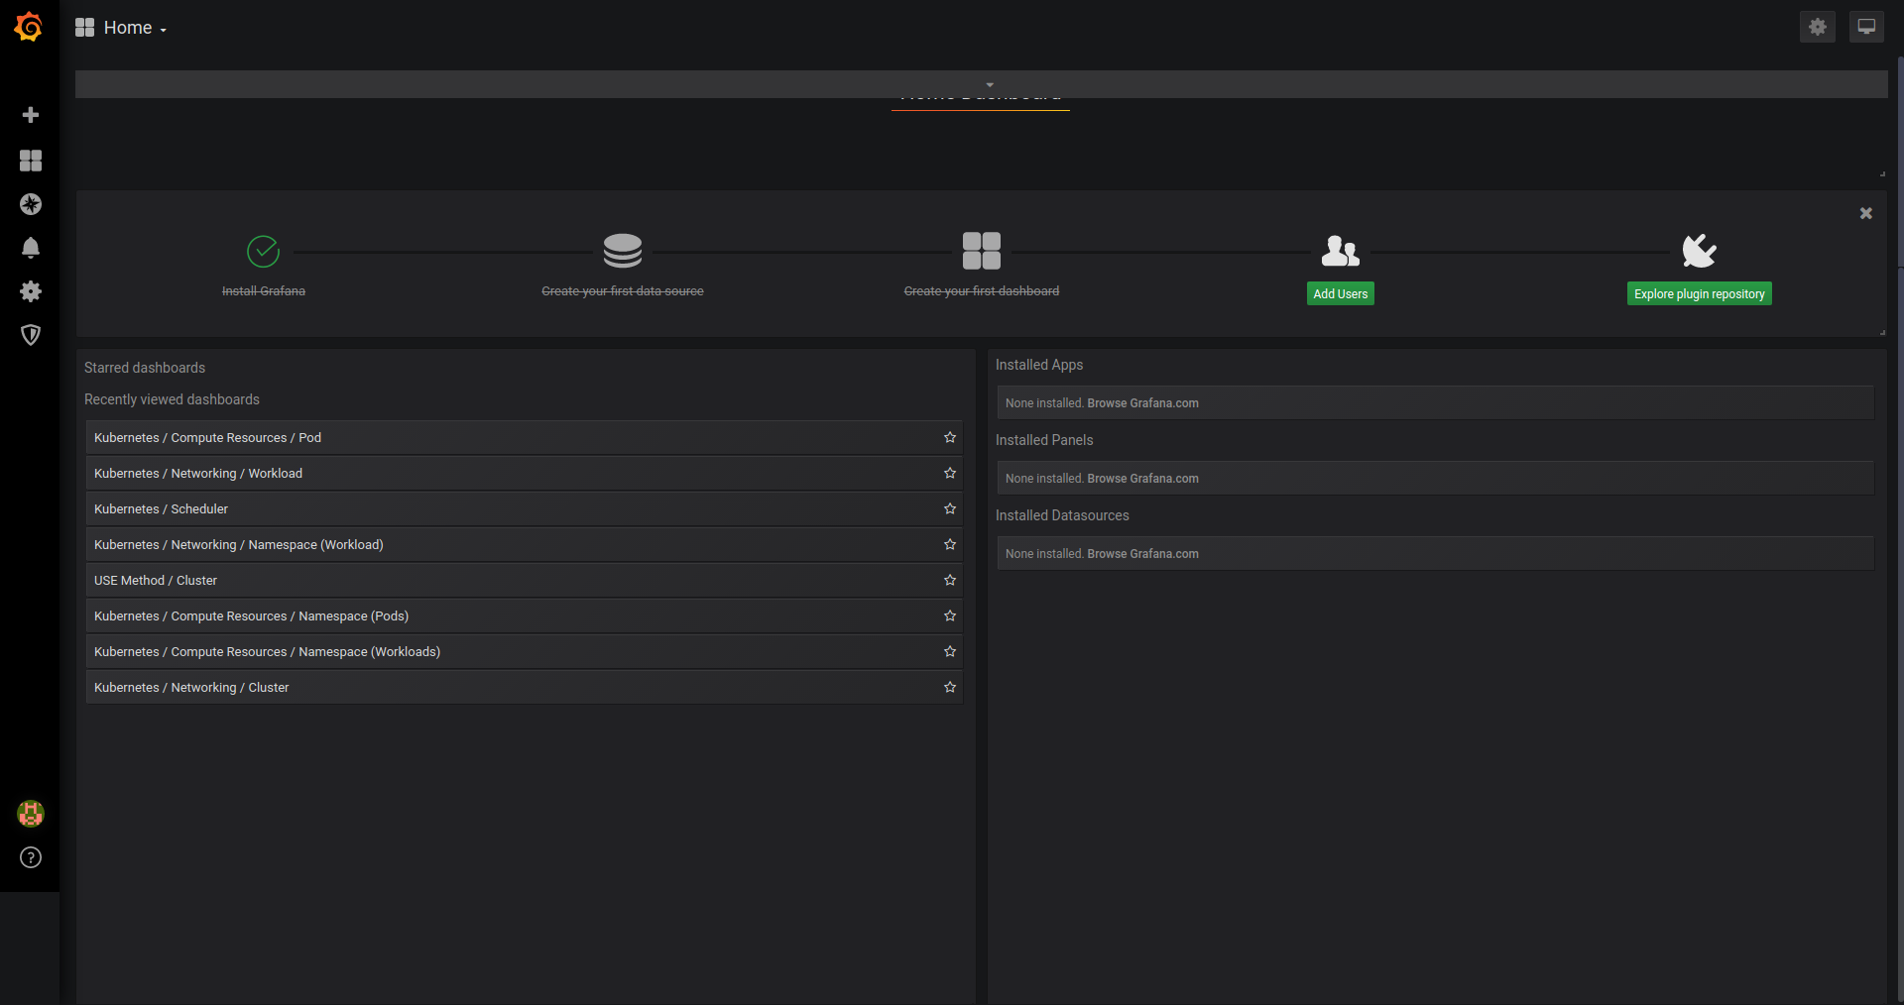The image size is (1904, 1005).
Task: Open the Explore compass icon in sidebar
Action: coord(31,204)
